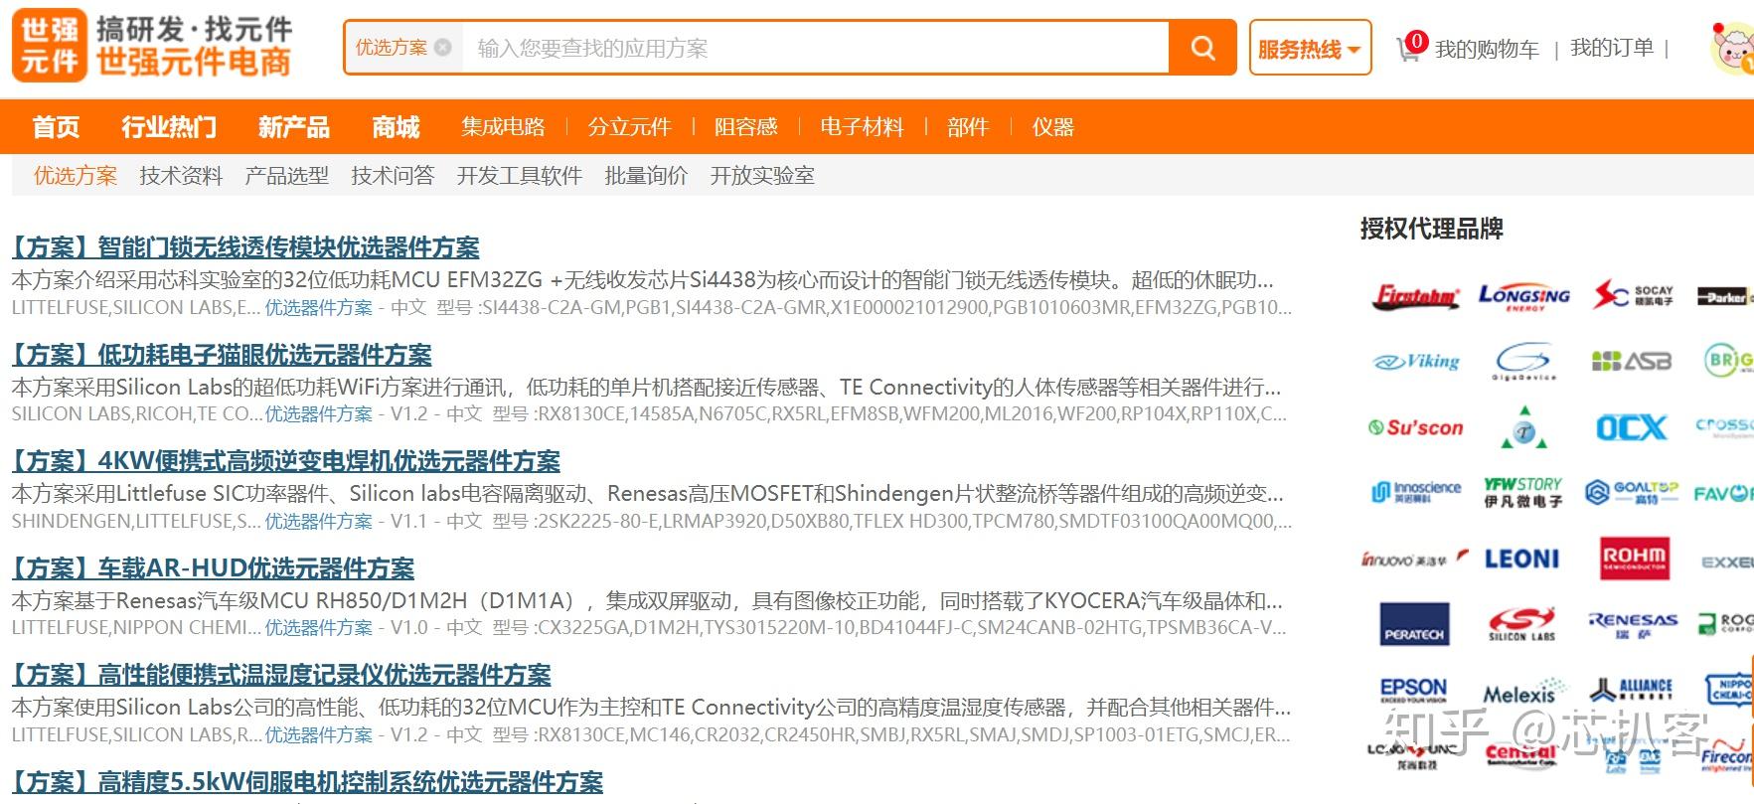Click the Goaltop brand logo

1631,492
